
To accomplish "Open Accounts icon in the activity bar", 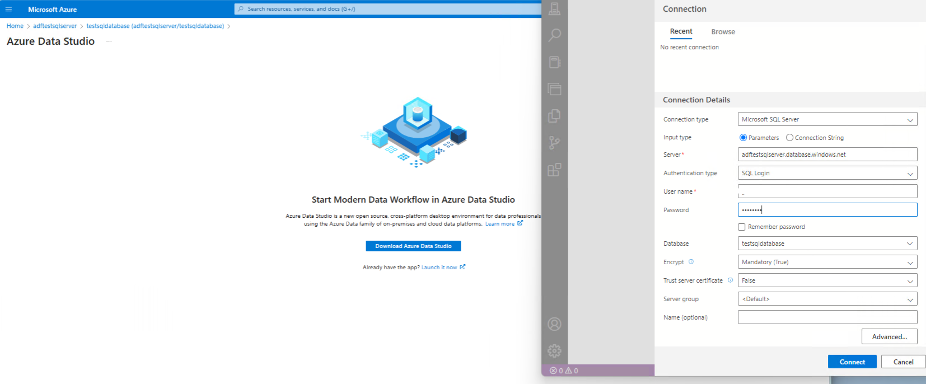I will coord(554,324).
